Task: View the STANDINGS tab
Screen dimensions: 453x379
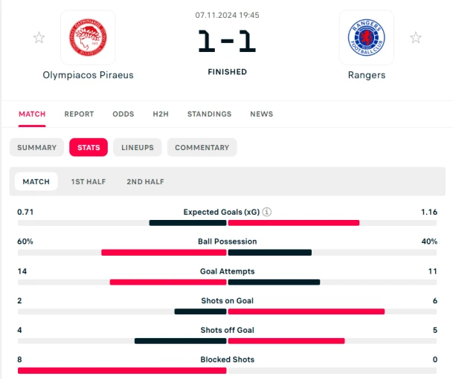Action: coord(210,114)
